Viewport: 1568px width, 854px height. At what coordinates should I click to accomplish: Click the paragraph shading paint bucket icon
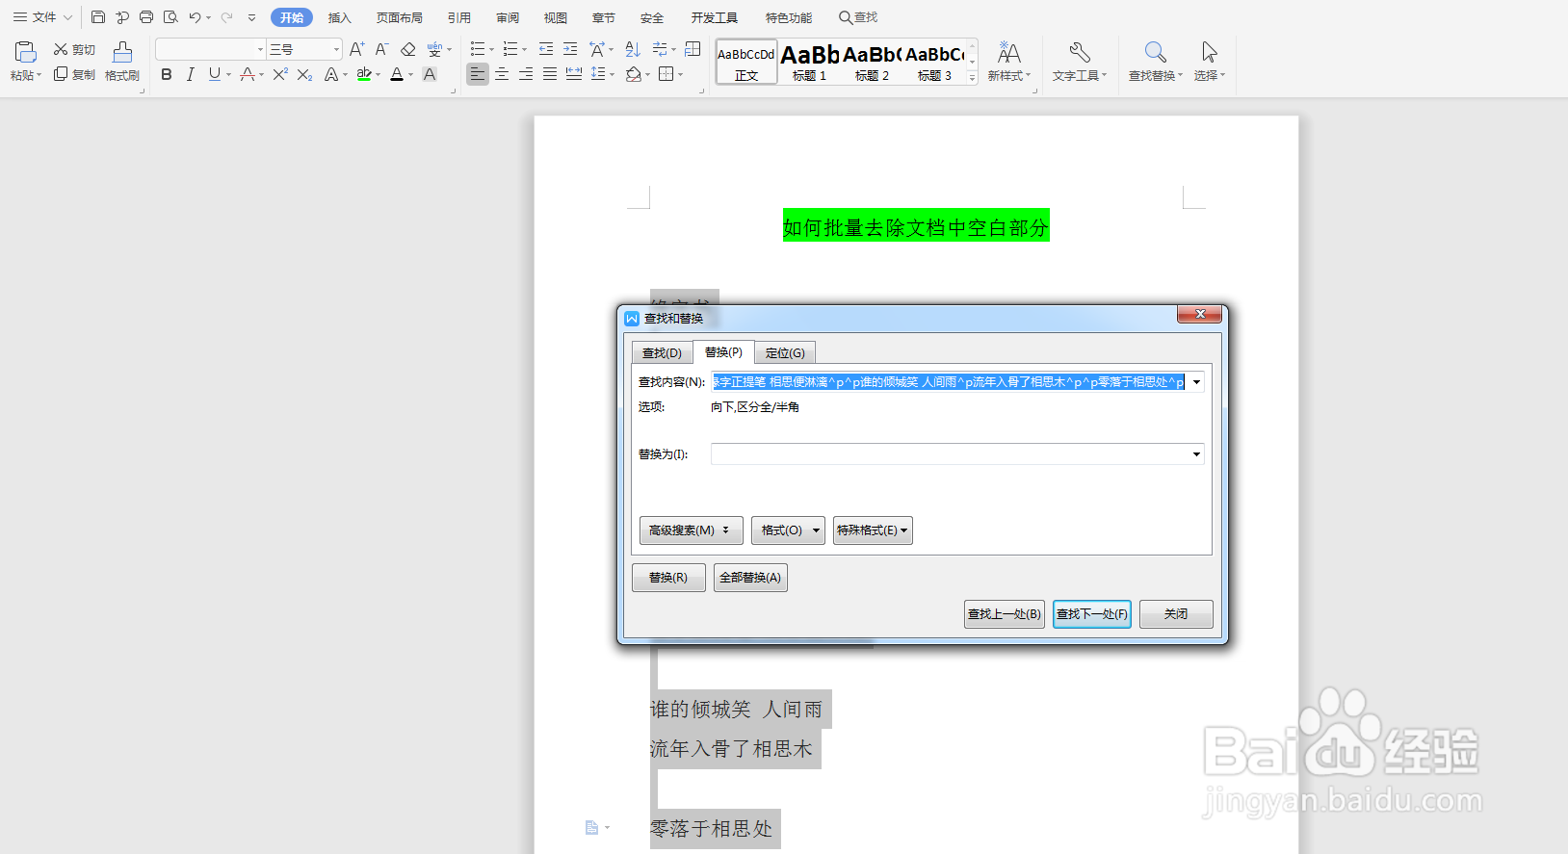[x=633, y=74]
